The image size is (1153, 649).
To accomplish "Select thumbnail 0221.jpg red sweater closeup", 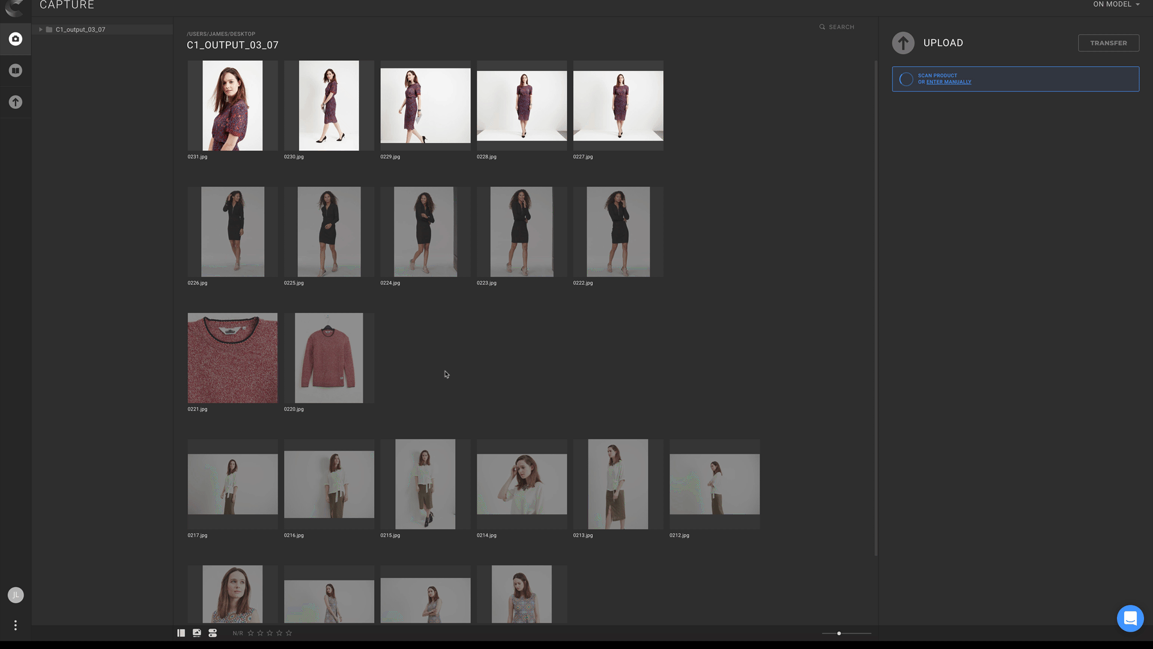I will point(232,358).
